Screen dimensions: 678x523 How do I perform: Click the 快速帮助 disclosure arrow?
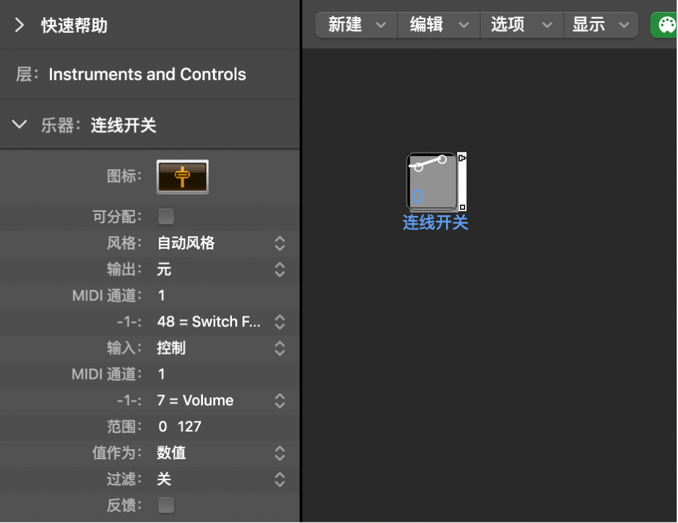(x=19, y=26)
